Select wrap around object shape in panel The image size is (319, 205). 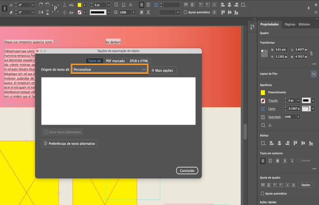tap(277, 161)
